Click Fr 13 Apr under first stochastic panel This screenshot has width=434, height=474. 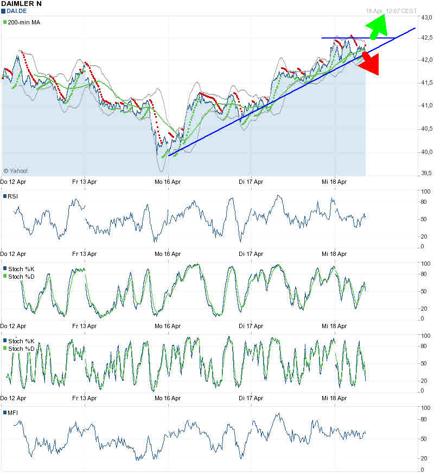click(85, 326)
